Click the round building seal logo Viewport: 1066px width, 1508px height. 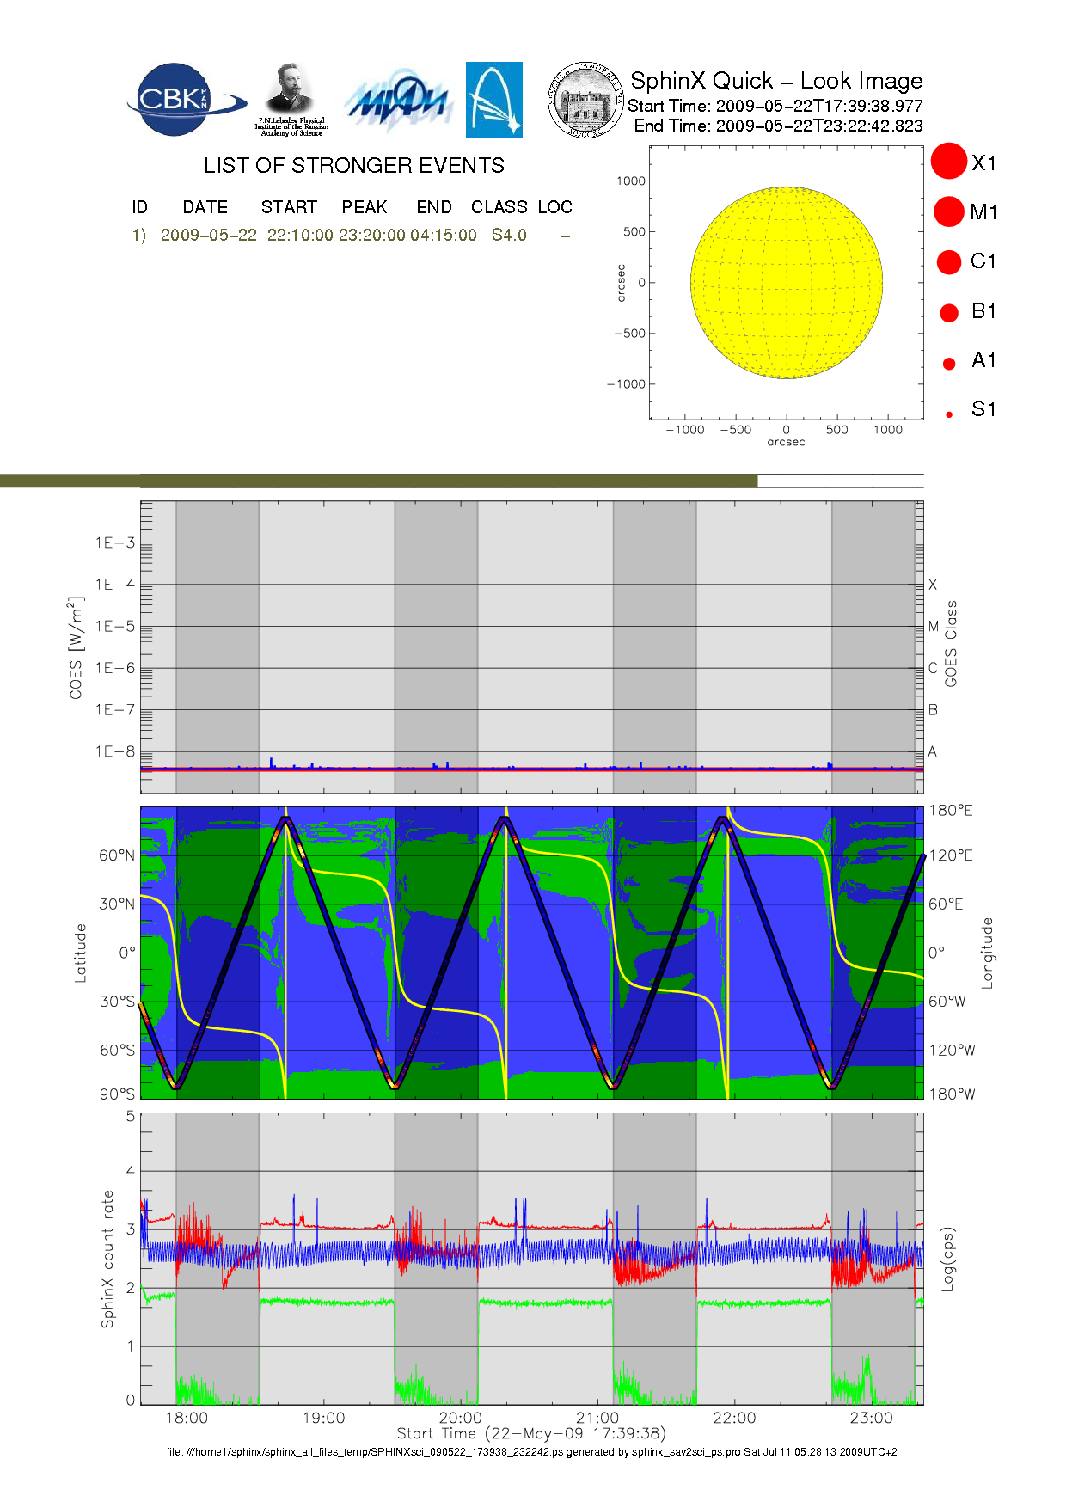(x=586, y=101)
